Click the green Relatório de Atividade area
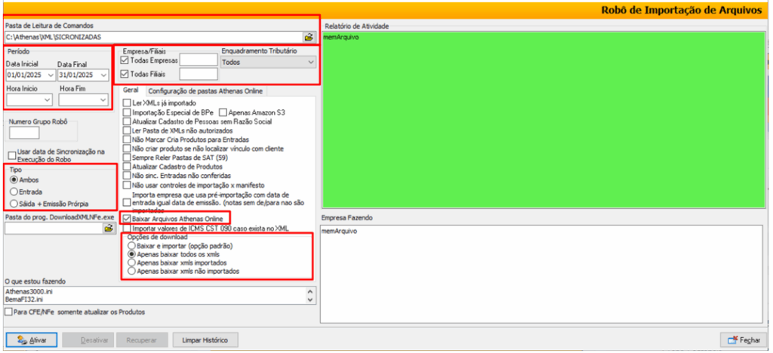Screen dimensions: 773x353 pos(544,121)
